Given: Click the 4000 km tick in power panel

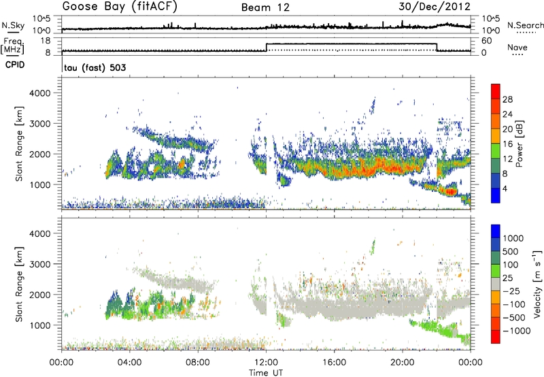Looking at the screenshot, I should [39, 93].
